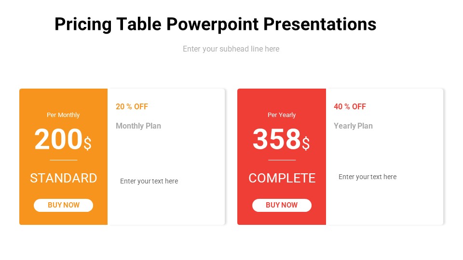This screenshot has height=260, width=463.
Task: Select the 'Monthly Plan' heading
Action: (138, 126)
